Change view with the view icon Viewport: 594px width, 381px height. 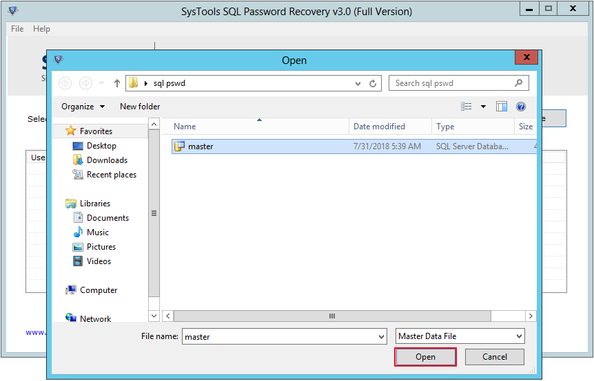point(467,107)
